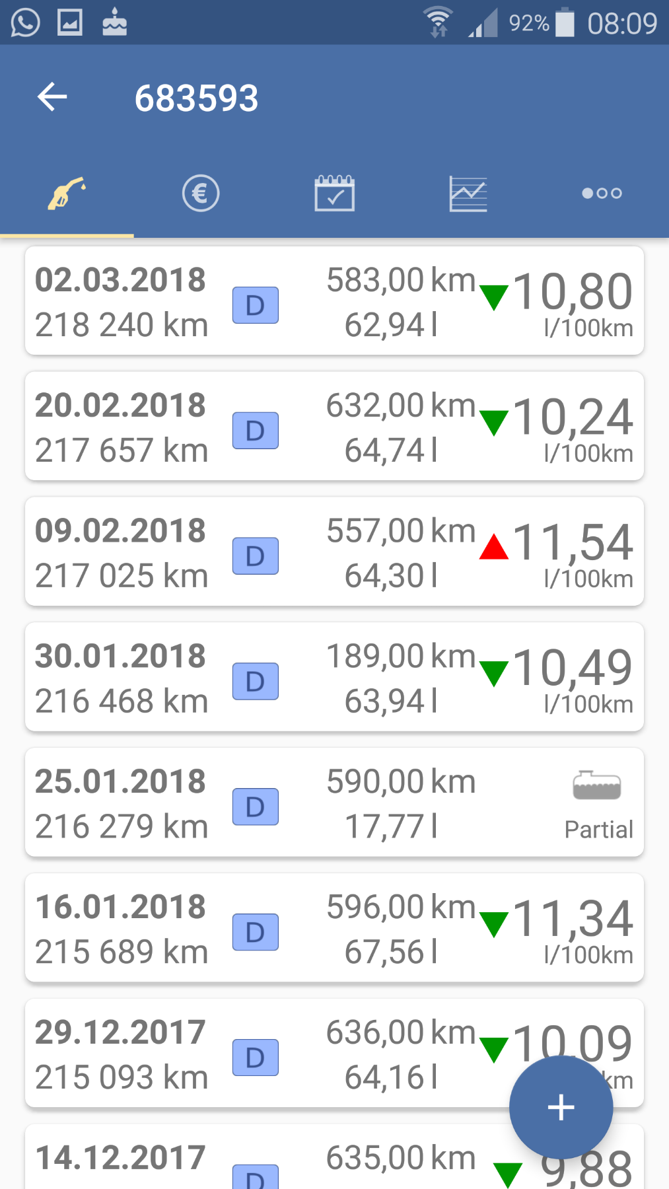This screenshot has height=1189, width=669.
Task: Switch to the euro costs tab
Action: (x=201, y=194)
